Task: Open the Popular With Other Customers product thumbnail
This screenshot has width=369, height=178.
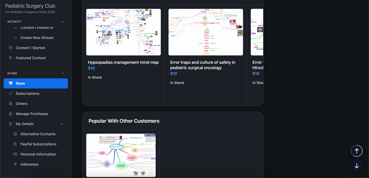Action: (x=121, y=155)
